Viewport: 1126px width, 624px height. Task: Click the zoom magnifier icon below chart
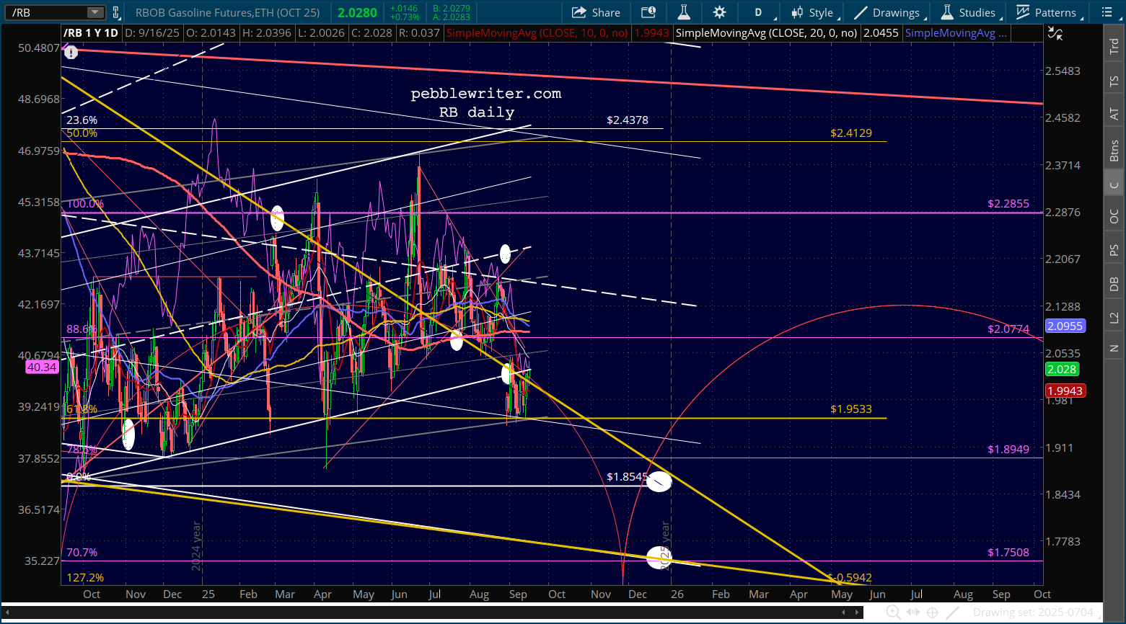coord(893,612)
